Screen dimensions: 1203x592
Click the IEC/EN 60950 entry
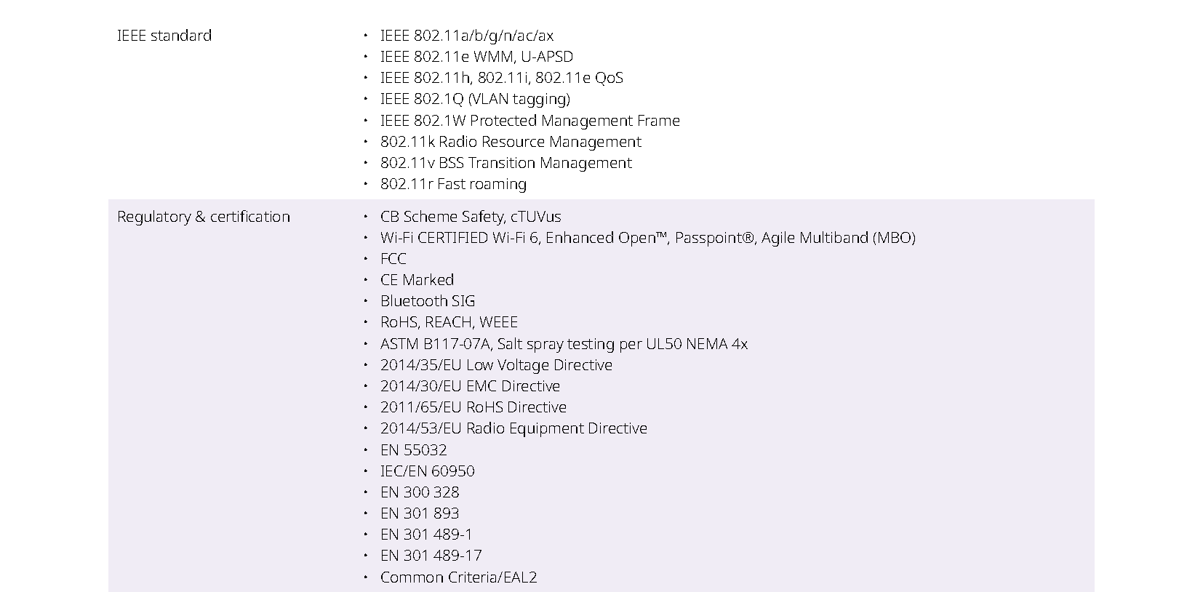pos(427,471)
